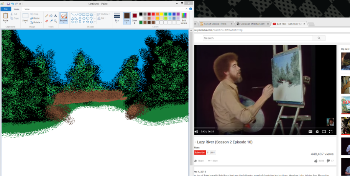Image resolution: width=350 pixels, height=176 pixels.
Task: Choose the five-point star shape
Action: pos(87,22)
